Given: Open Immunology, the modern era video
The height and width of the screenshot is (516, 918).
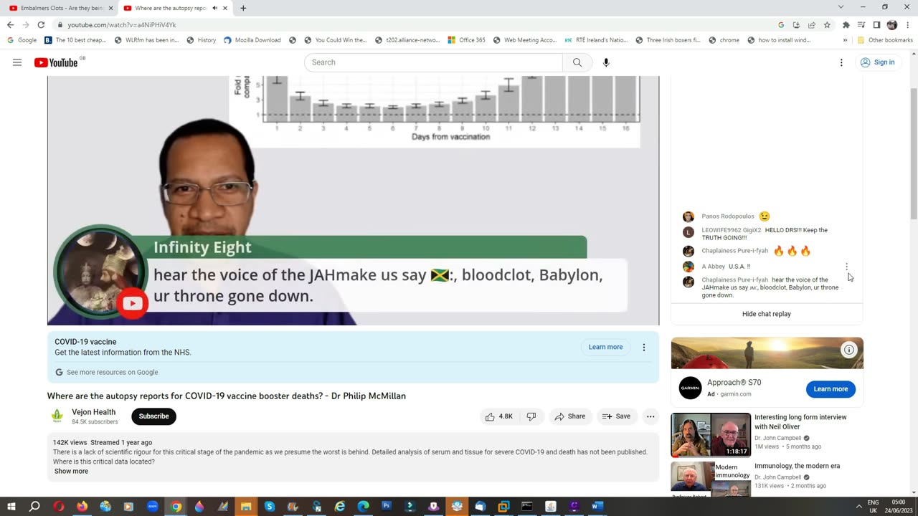Looking at the screenshot, I should [x=797, y=466].
